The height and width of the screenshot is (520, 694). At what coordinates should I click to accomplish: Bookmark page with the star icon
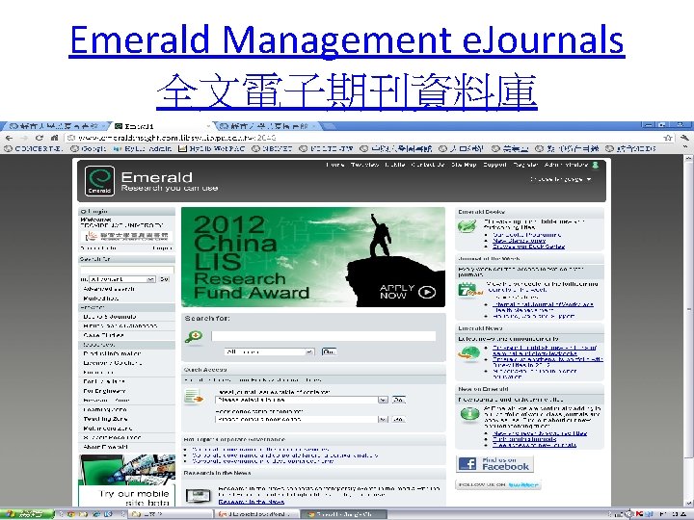coord(668,138)
